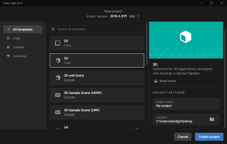The width and height of the screenshot is (227, 144).
Task: Select the 3D Core template card
Action: (x=97, y=60)
